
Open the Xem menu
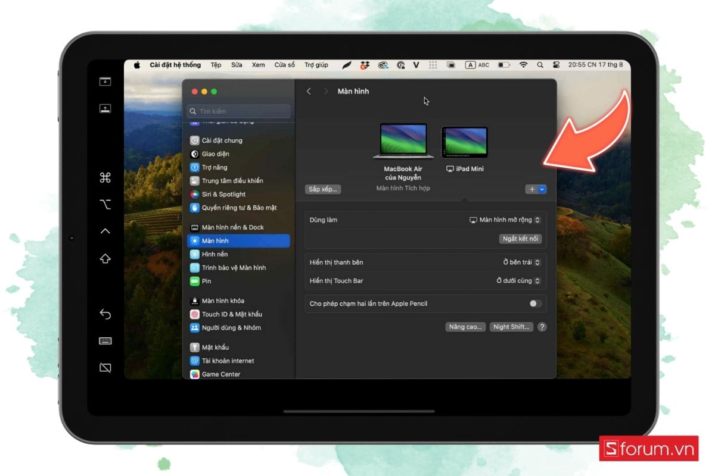[x=258, y=65]
